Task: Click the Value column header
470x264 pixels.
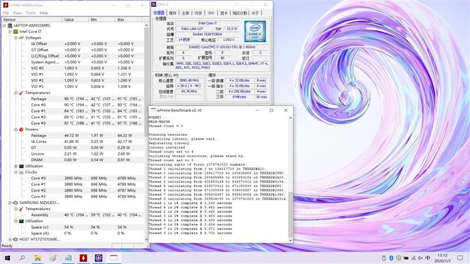Action: point(76,19)
